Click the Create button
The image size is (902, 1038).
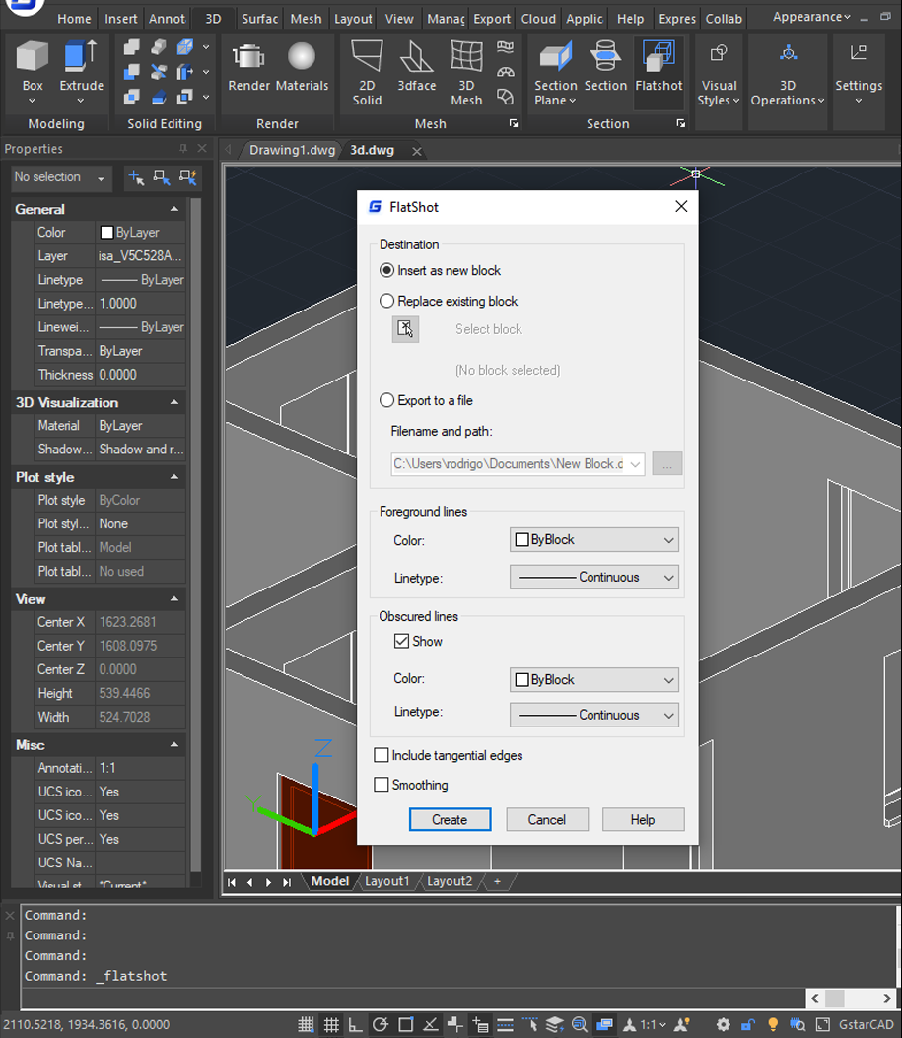click(450, 819)
